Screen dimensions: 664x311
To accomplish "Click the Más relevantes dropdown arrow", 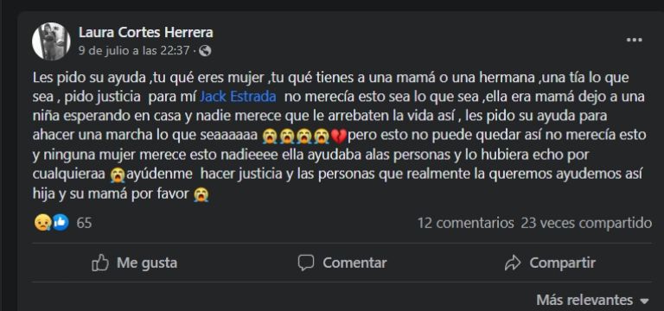I will pos(644,301).
